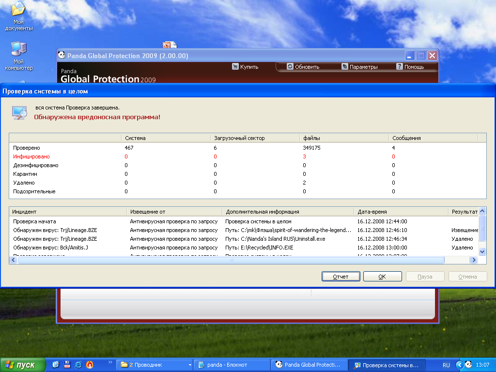The width and height of the screenshot is (496, 372).
Task: Click the Подозрительные row label
Action: pos(34,191)
